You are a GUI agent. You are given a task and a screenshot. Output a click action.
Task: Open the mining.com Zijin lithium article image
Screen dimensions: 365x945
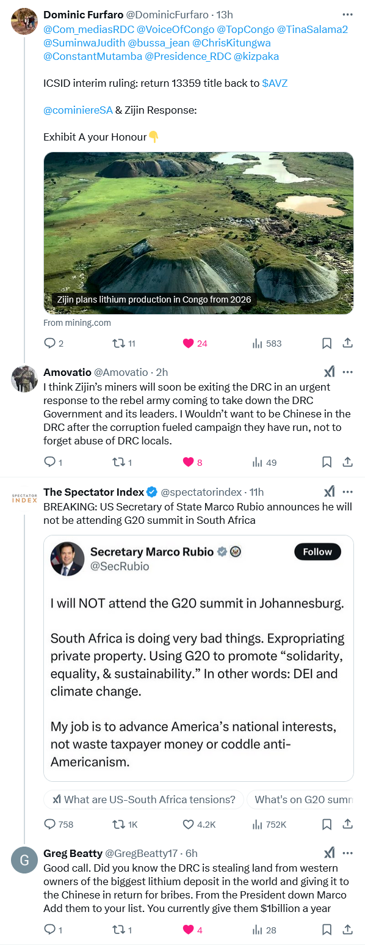click(198, 233)
